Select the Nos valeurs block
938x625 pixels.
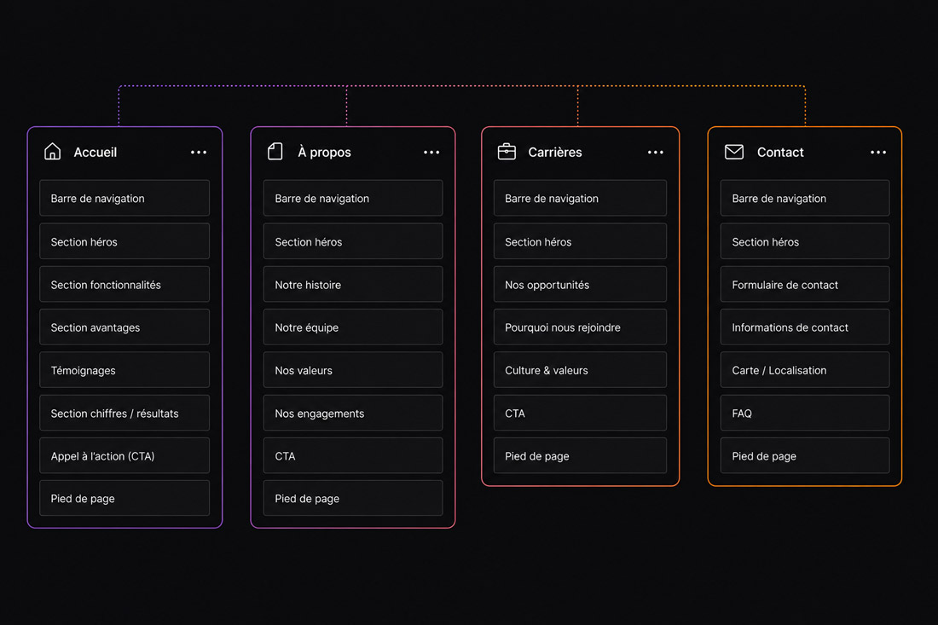[x=353, y=370]
